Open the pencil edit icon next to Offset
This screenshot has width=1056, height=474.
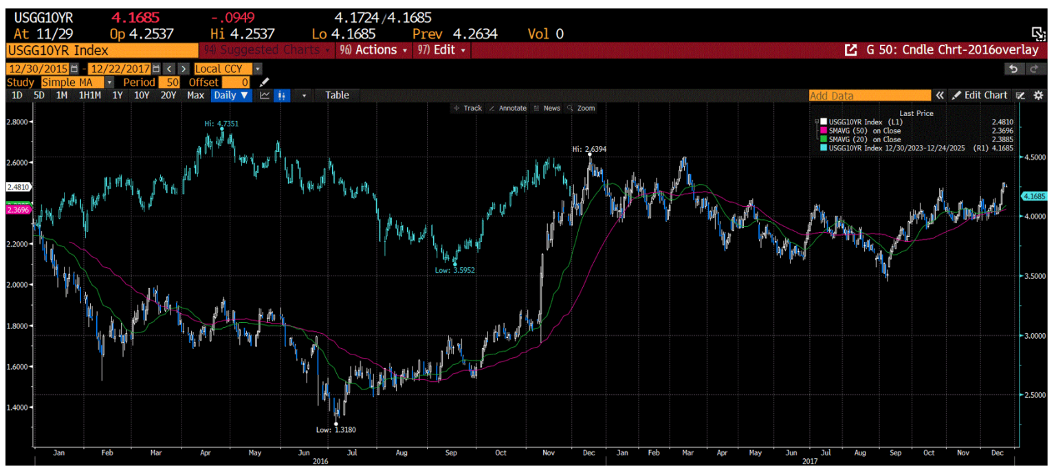tap(264, 82)
